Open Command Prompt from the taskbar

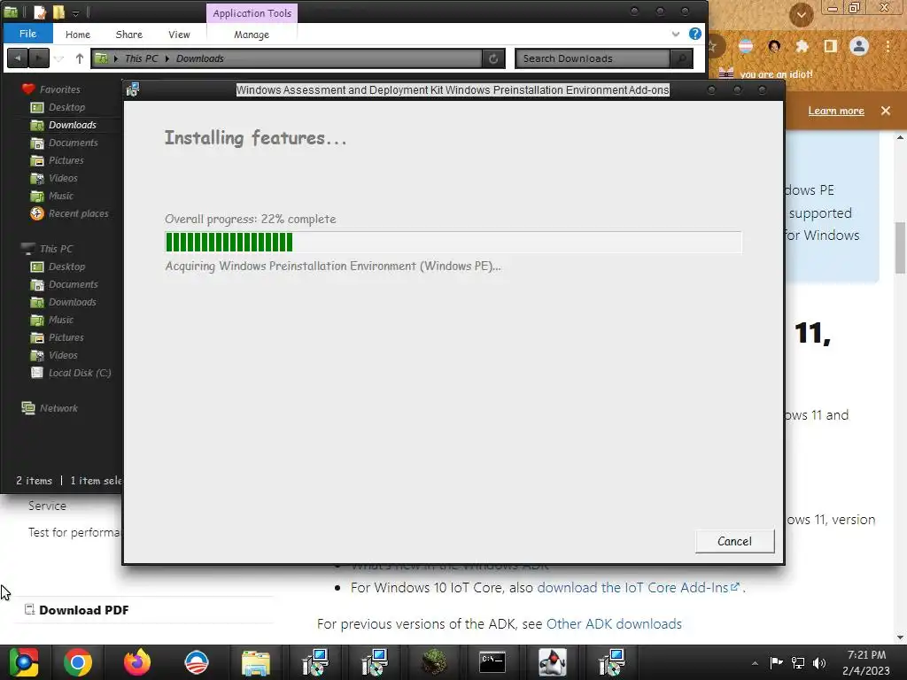[492, 662]
